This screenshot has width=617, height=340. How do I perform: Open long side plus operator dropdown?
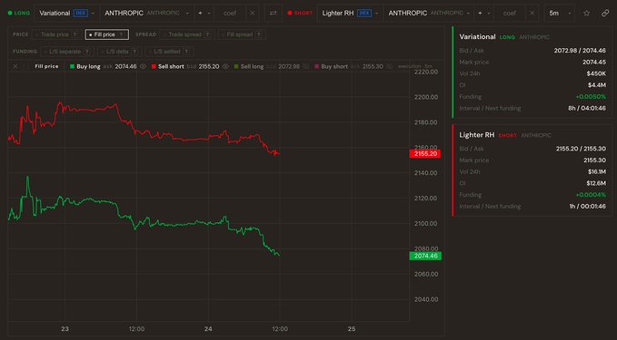pyautogui.click(x=204, y=13)
